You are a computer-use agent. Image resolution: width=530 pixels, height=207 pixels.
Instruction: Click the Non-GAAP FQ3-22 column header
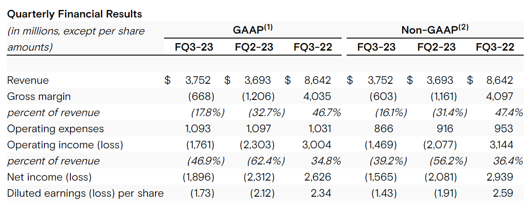495,47
